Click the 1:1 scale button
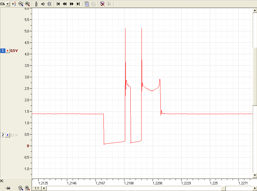The image size is (257, 191). pyautogui.click(x=37, y=188)
